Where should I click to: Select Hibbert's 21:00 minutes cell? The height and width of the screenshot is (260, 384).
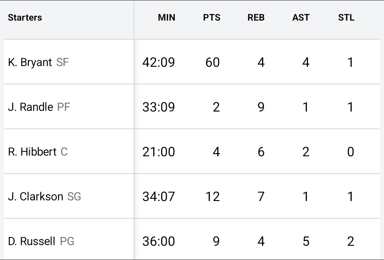click(x=159, y=152)
